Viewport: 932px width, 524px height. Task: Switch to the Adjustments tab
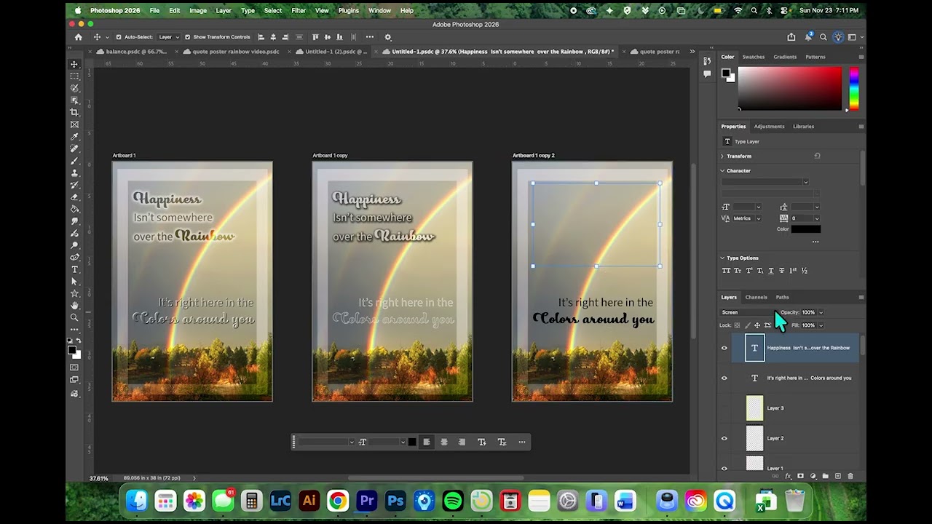[769, 126]
